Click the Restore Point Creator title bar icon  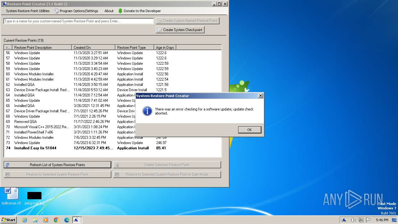tap(4, 4)
